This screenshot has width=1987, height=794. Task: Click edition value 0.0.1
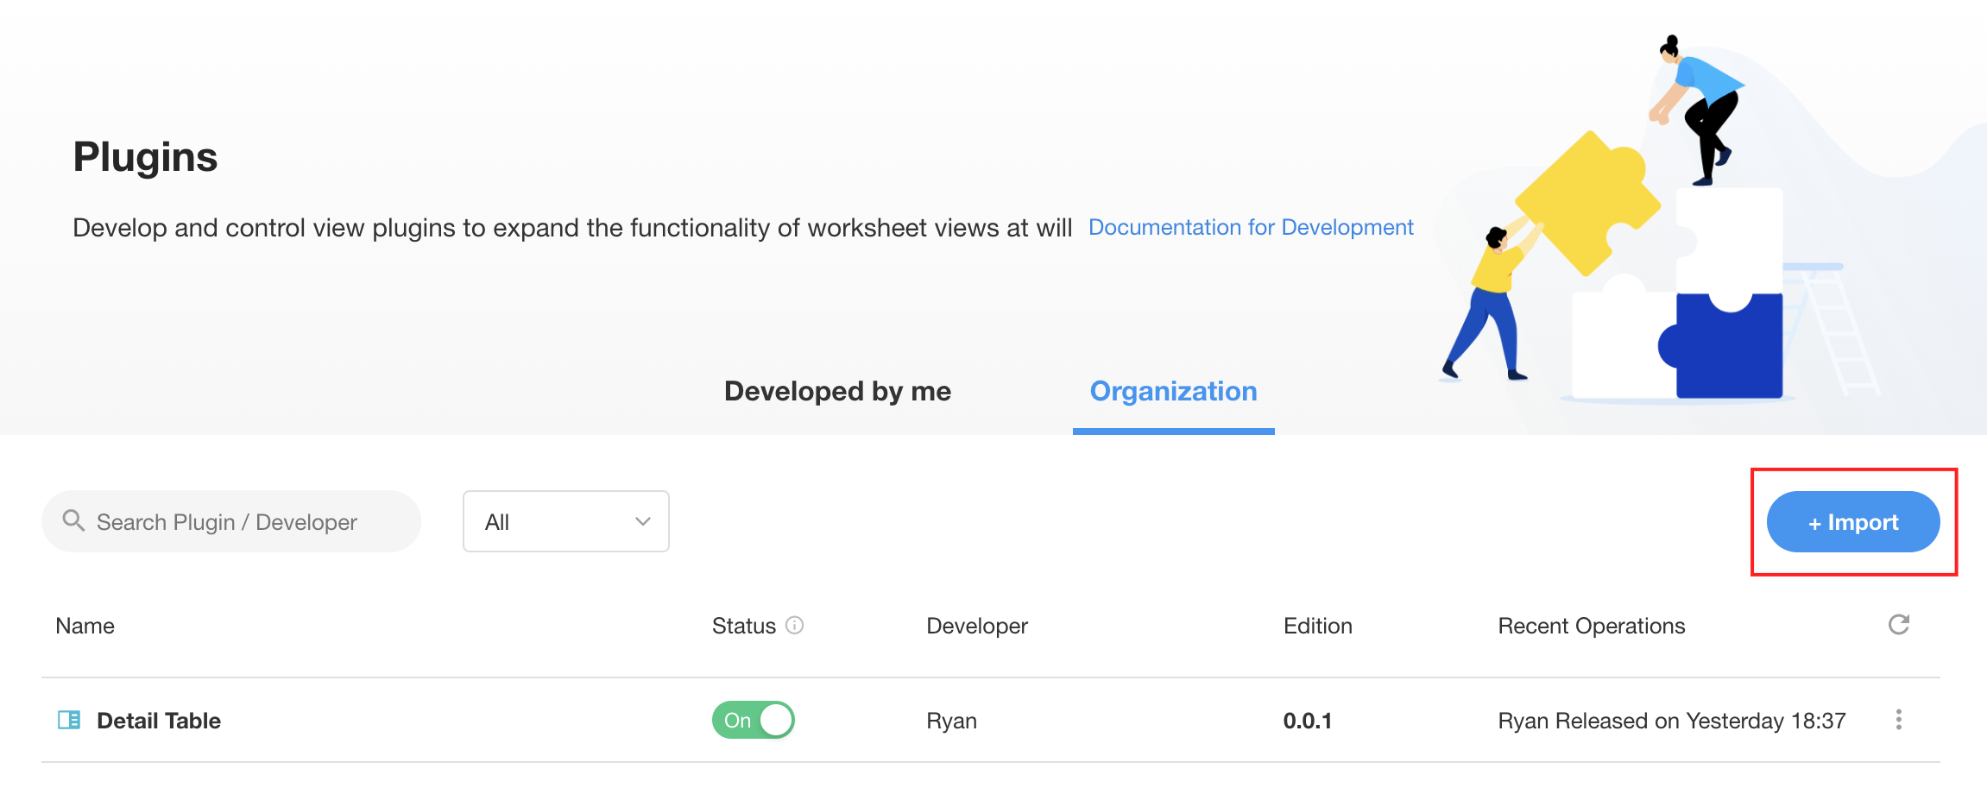point(1308,721)
